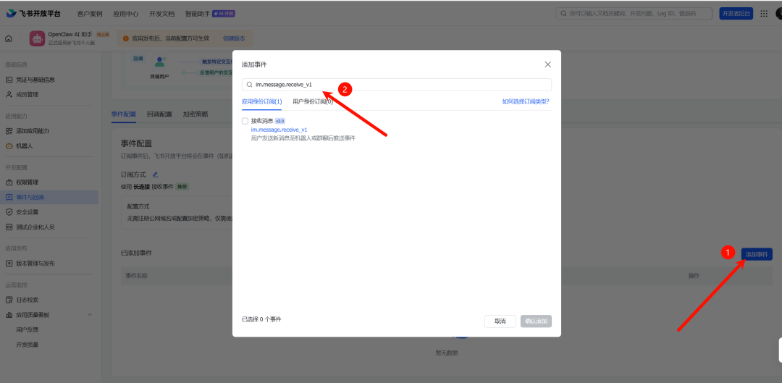782x383 pixels.
Task: Switch to the 用户身份订阅 tab
Action: [312, 102]
